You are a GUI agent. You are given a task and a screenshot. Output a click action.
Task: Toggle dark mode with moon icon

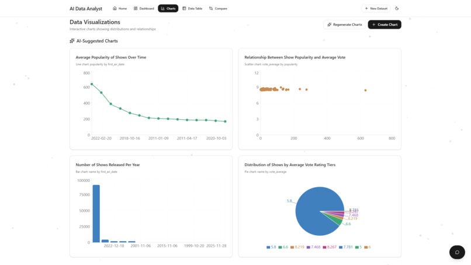pyautogui.click(x=397, y=8)
